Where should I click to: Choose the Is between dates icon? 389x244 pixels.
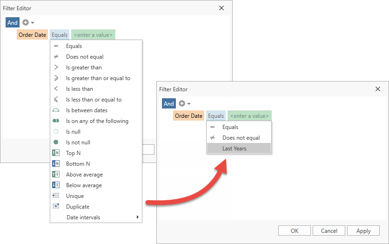point(56,110)
